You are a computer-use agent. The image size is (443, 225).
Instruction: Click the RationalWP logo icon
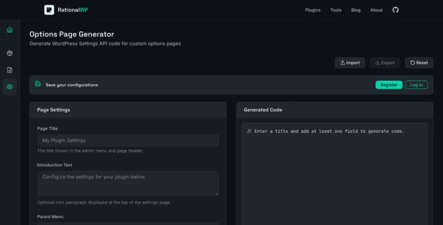coord(49,10)
